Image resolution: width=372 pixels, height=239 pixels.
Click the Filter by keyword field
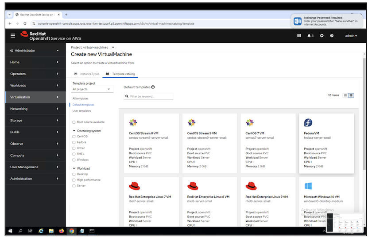148,96
